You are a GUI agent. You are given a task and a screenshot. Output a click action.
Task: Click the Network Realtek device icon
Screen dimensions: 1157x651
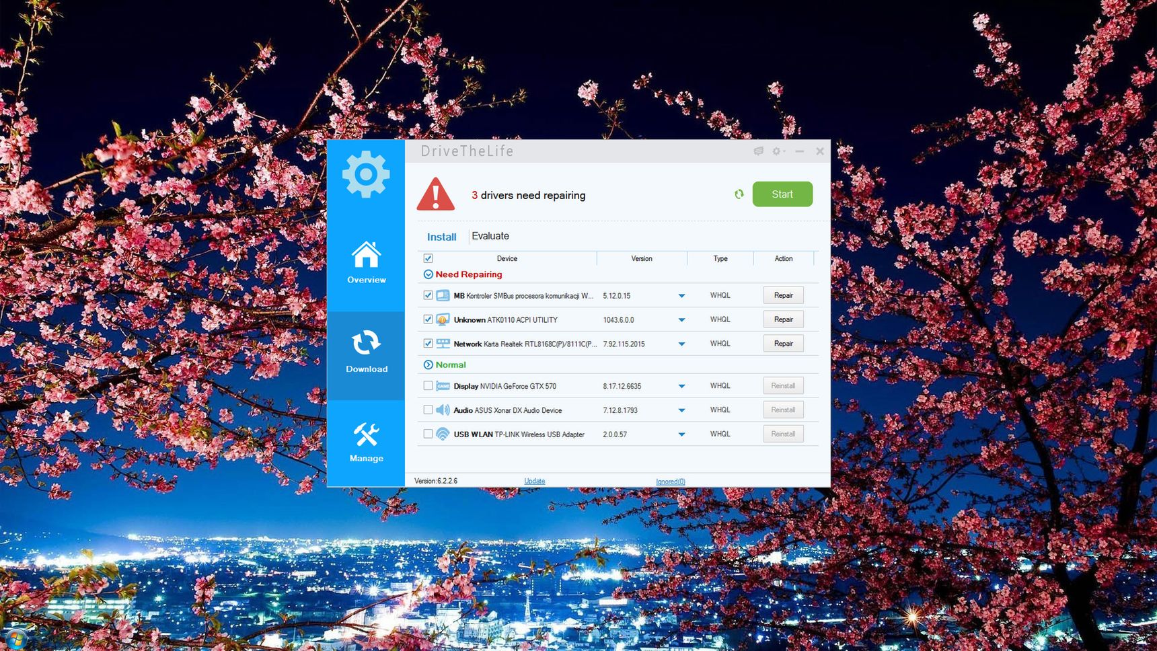[443, 344]
